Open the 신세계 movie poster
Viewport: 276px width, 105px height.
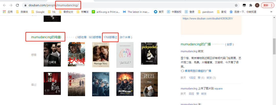point(52,54)
